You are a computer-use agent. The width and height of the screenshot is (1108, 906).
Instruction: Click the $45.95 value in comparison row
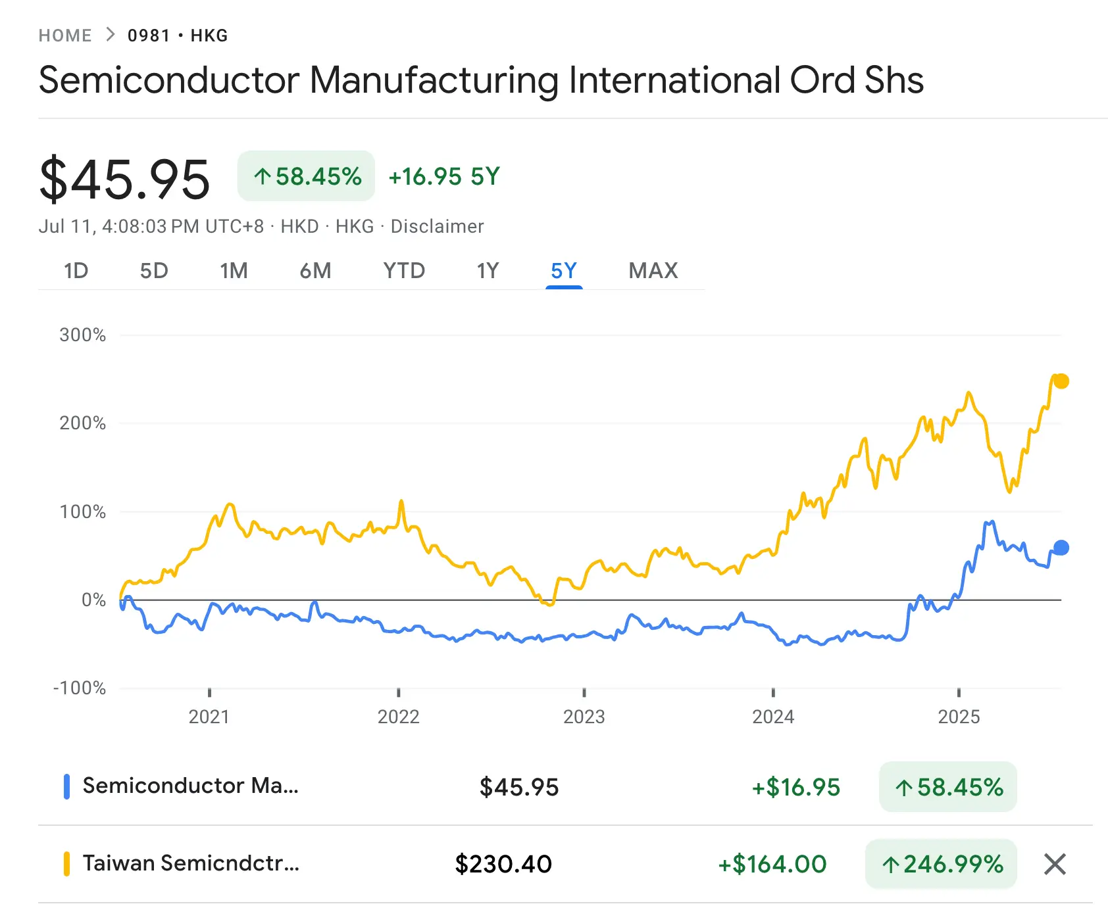click(519, 787)
